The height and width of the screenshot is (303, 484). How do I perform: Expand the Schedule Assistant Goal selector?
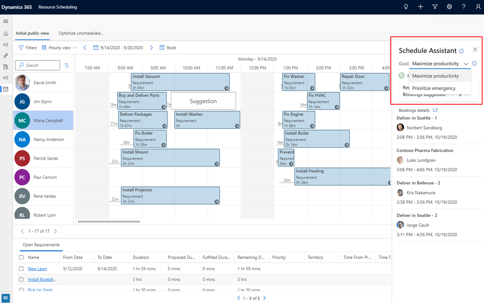[x=465, y=63]
